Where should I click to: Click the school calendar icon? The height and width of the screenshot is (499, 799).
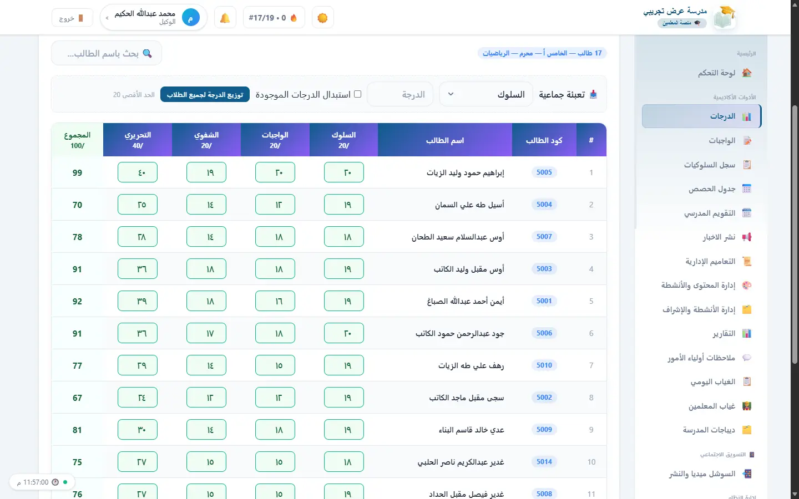pyautogui.click(x=747, y=213)
